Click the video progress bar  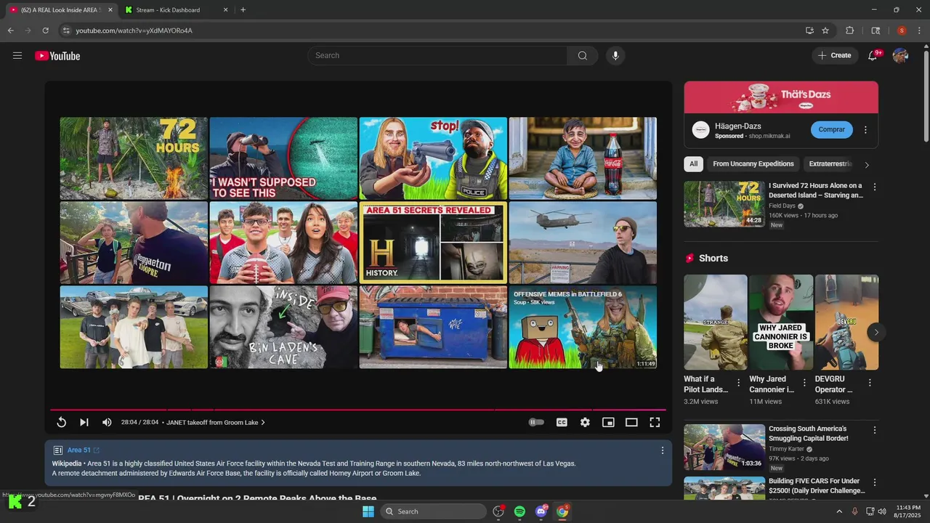tap(358, 410)
